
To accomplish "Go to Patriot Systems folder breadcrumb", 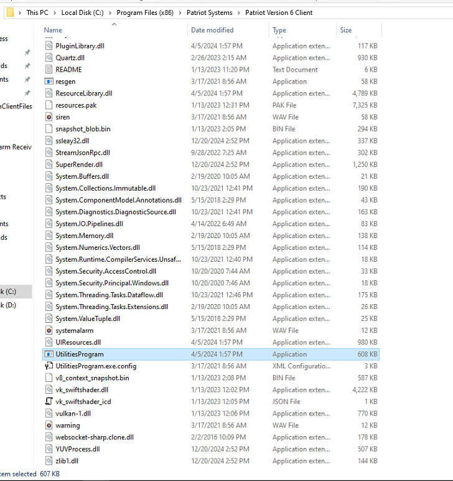I will (209, 12).
